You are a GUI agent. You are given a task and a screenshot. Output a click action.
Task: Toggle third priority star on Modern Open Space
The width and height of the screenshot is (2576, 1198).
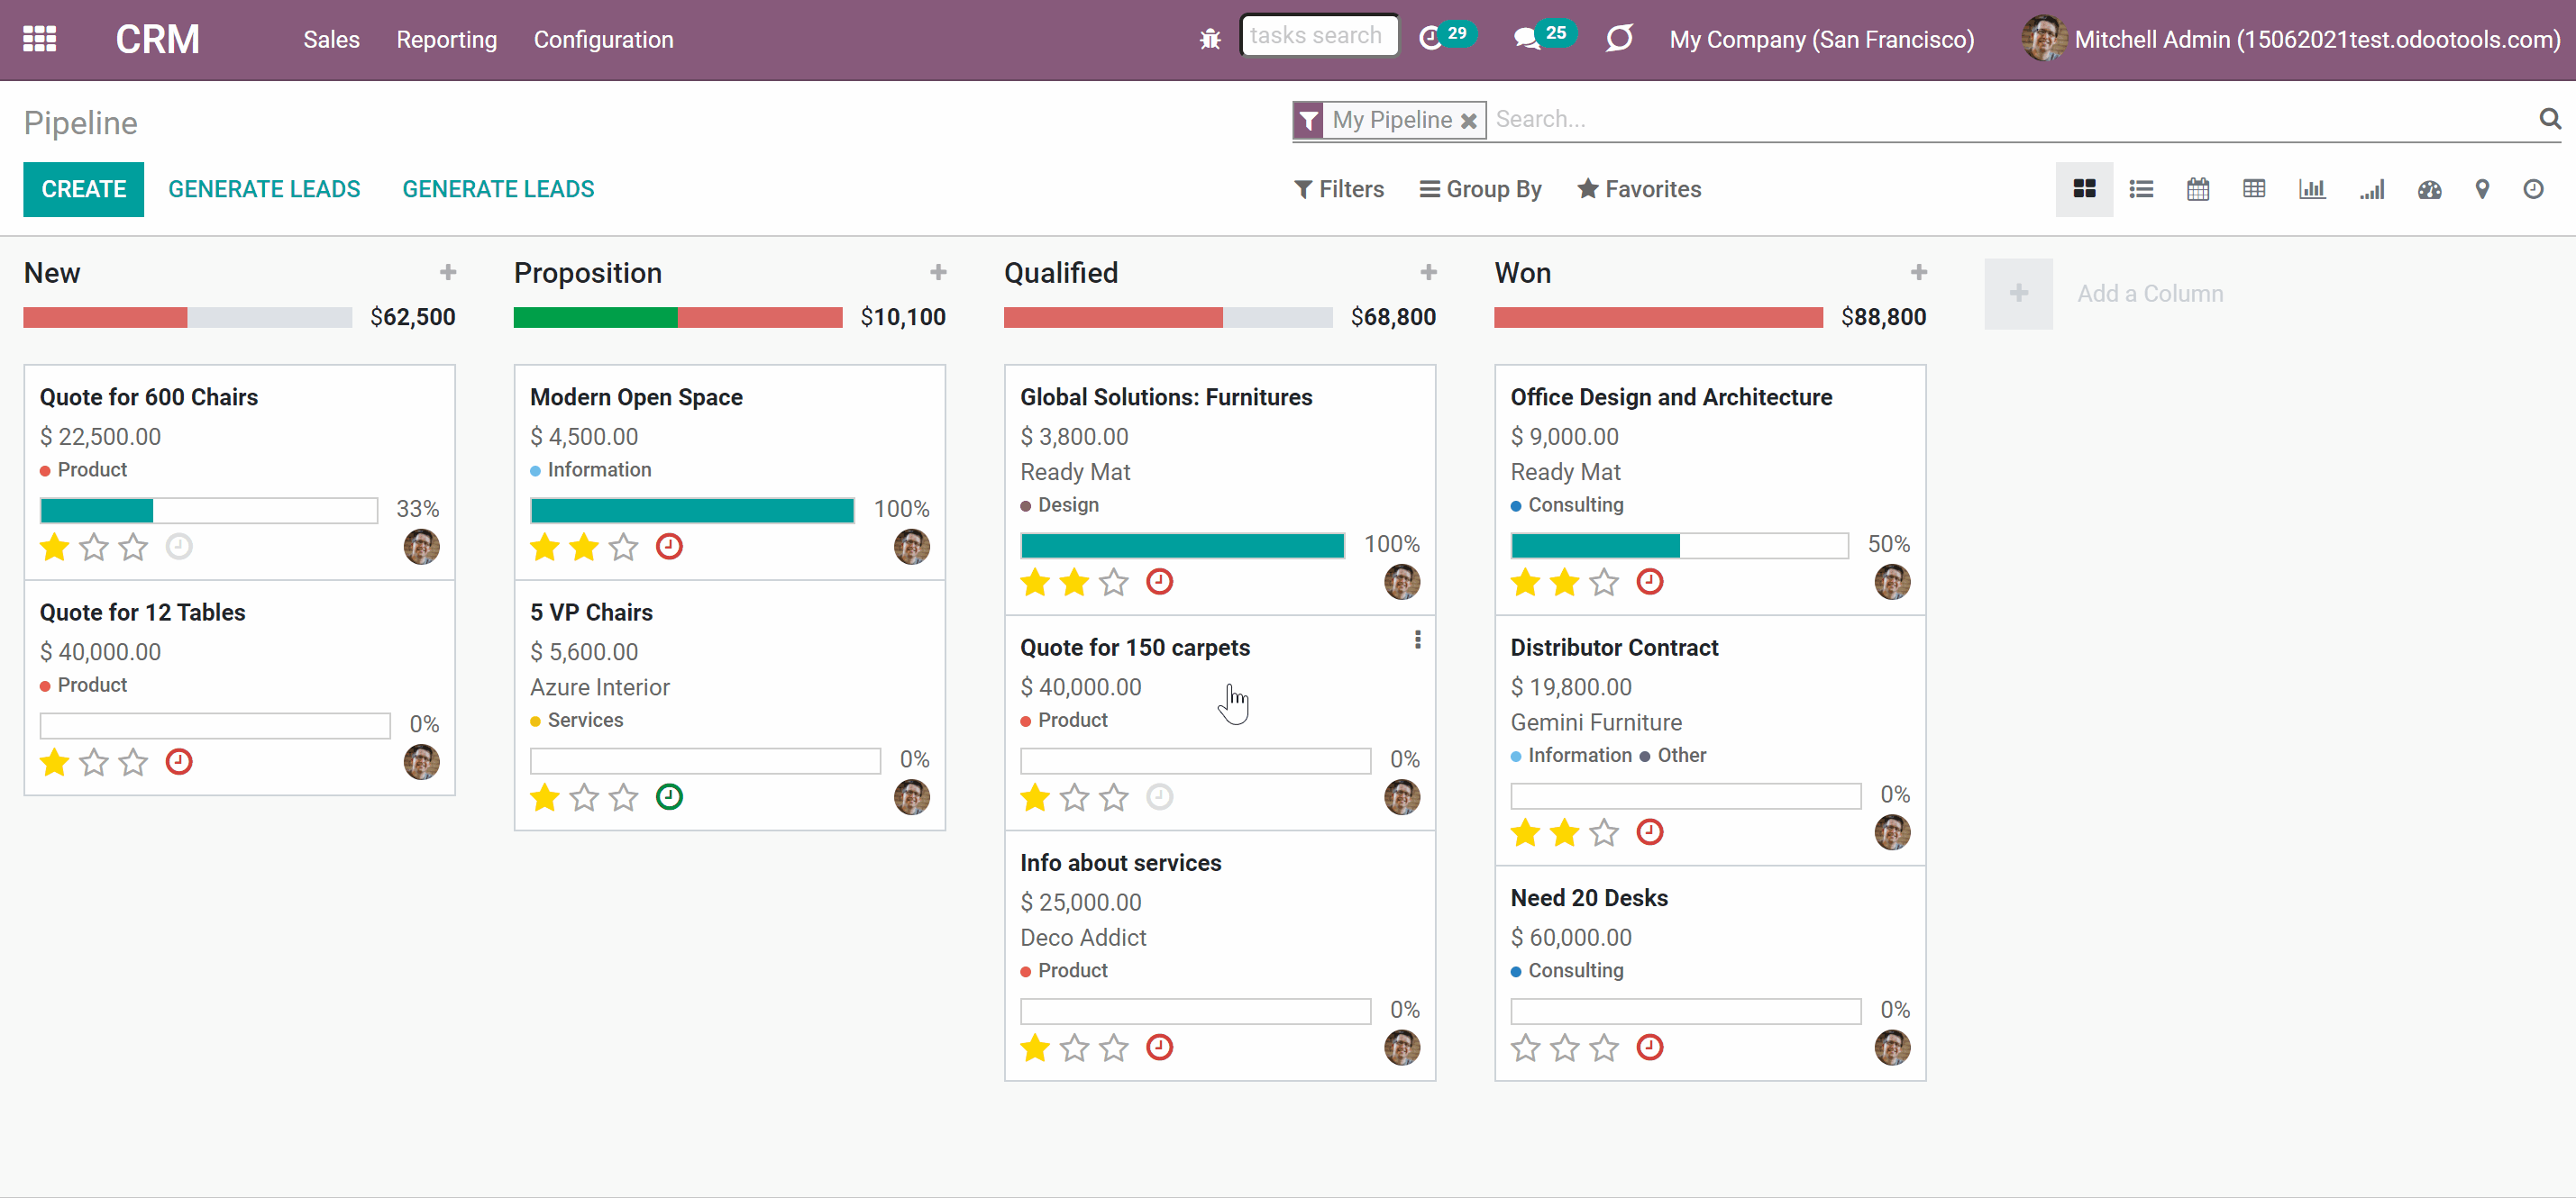tap(623, 547)
